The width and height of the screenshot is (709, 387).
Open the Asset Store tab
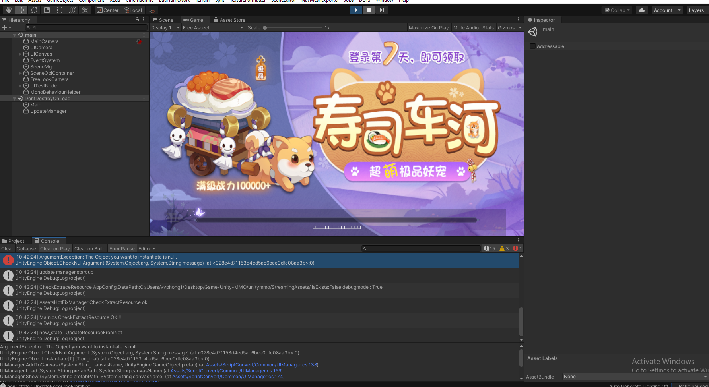point(229,20)
